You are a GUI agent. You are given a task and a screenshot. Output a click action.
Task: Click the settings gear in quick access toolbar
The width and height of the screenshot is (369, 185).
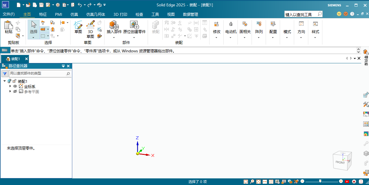click(58, 5)
